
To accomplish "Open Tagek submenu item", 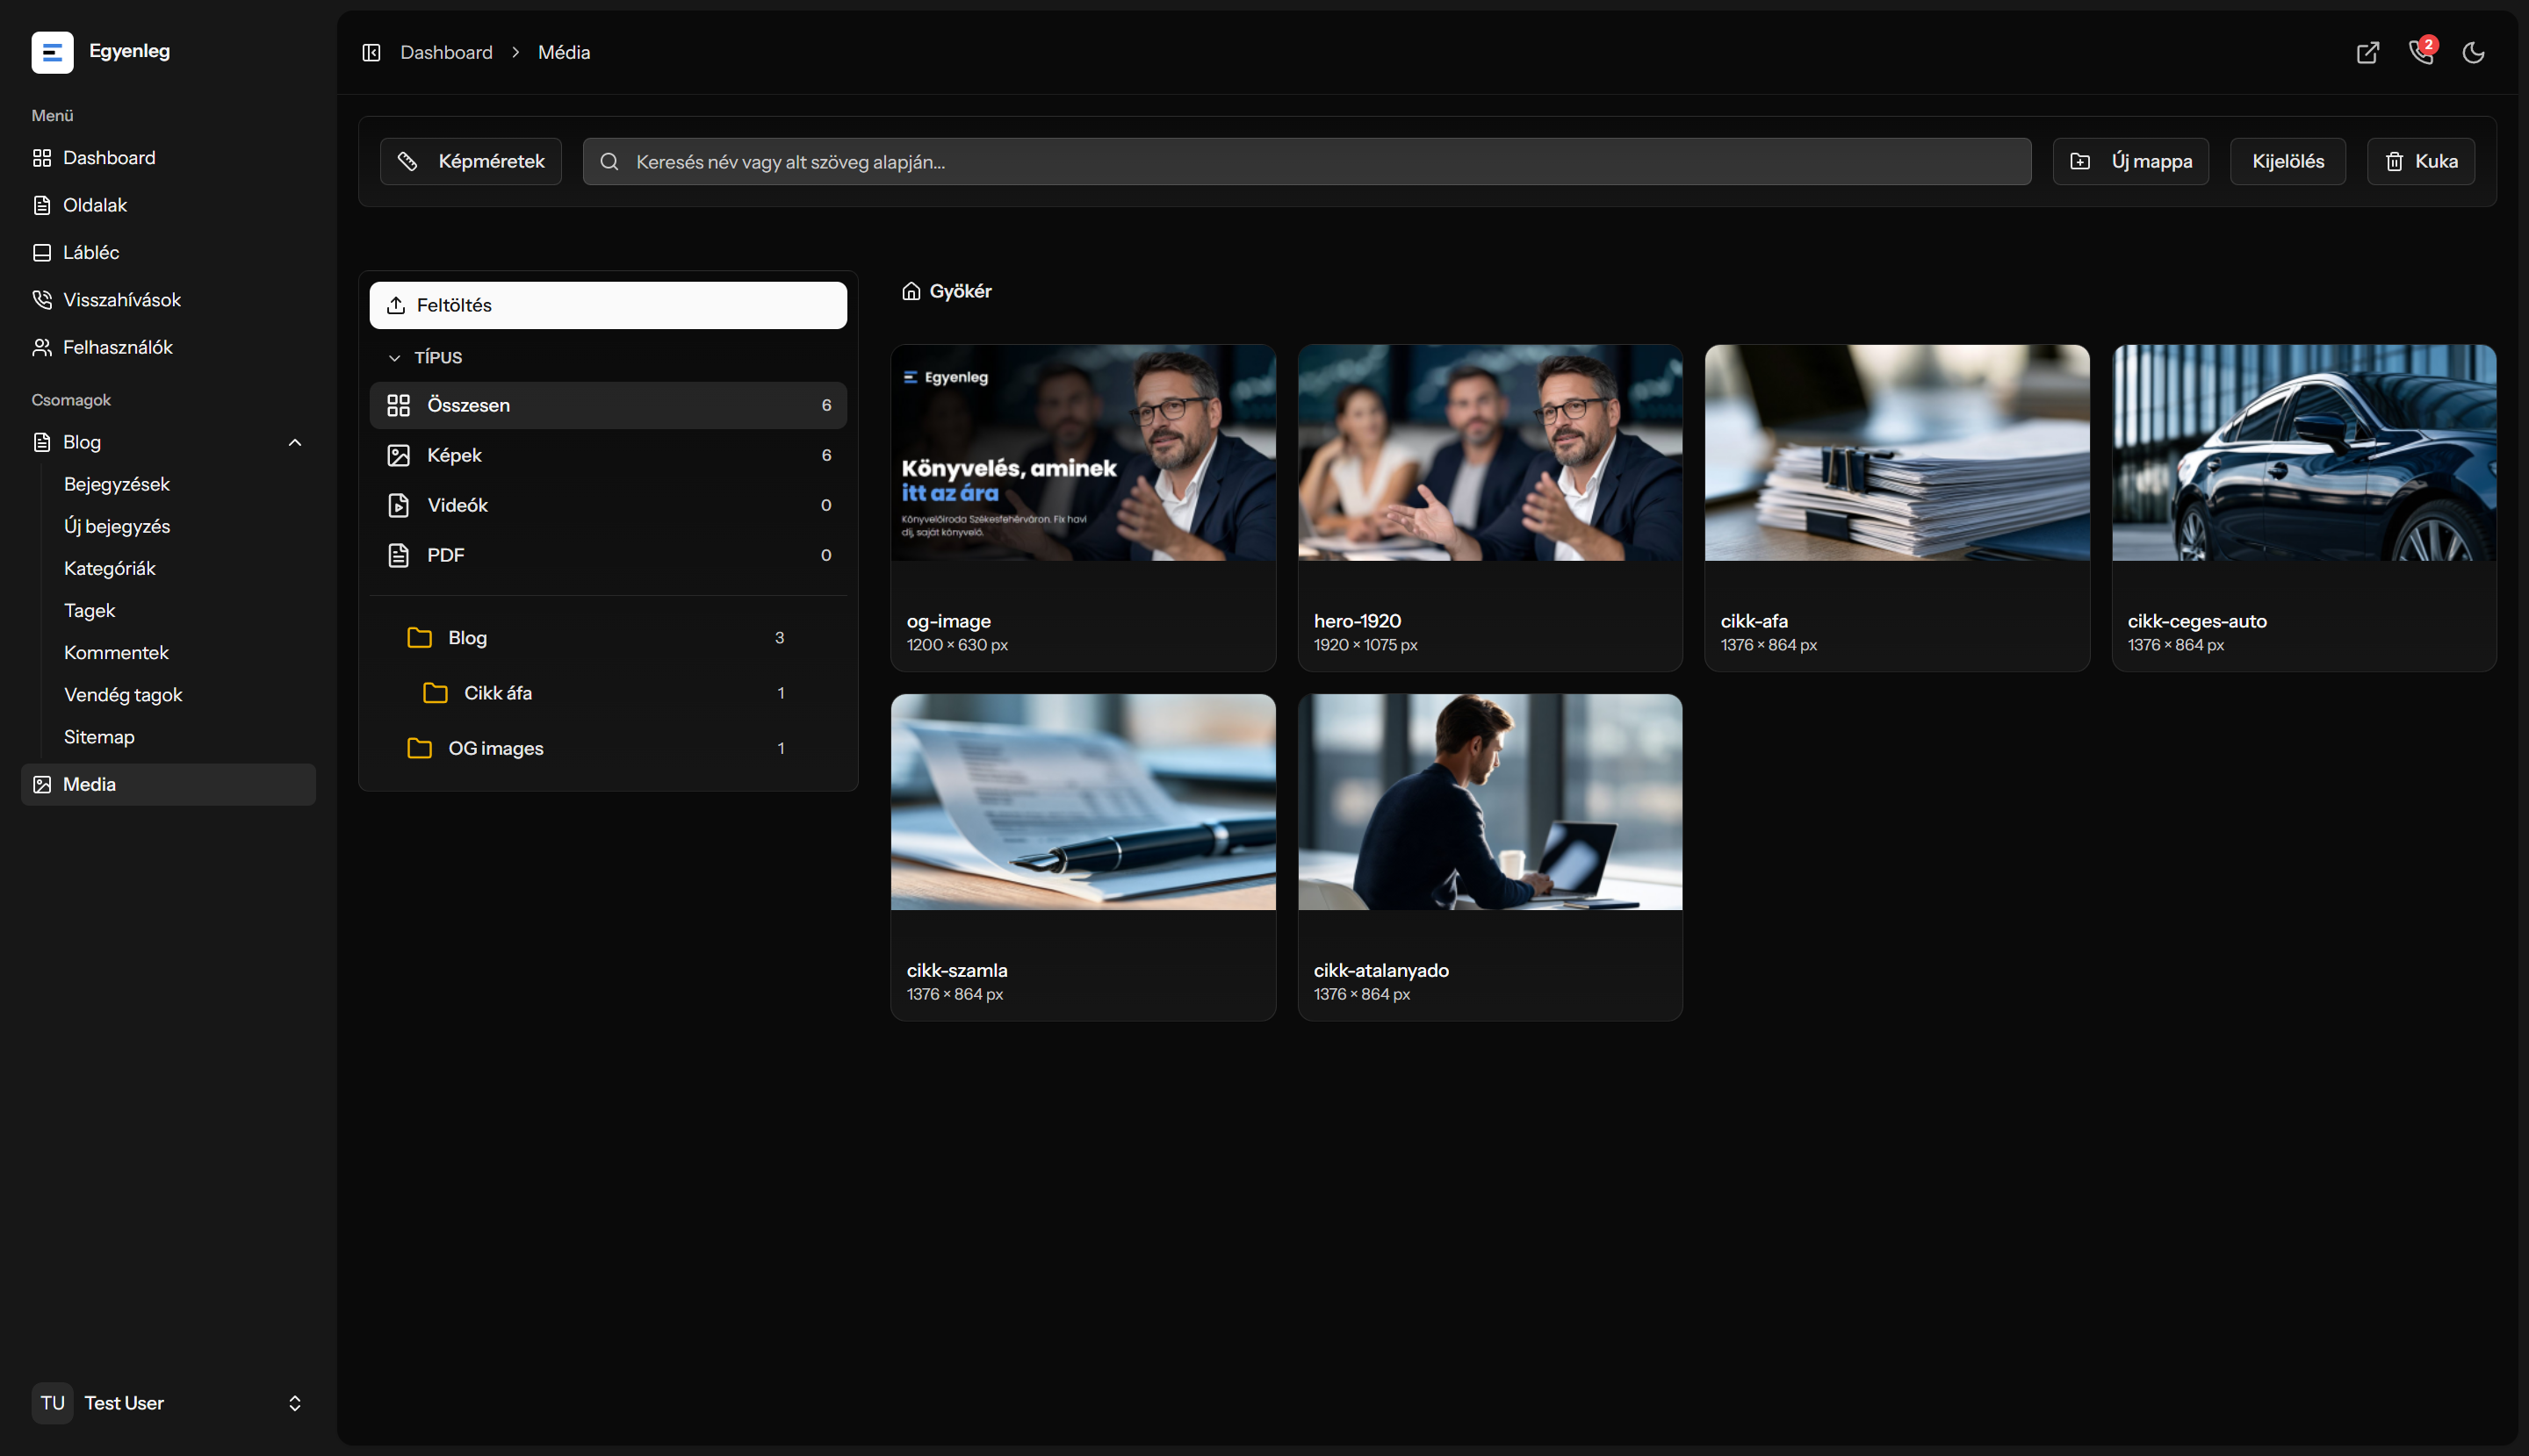I will tap(89, 610).
